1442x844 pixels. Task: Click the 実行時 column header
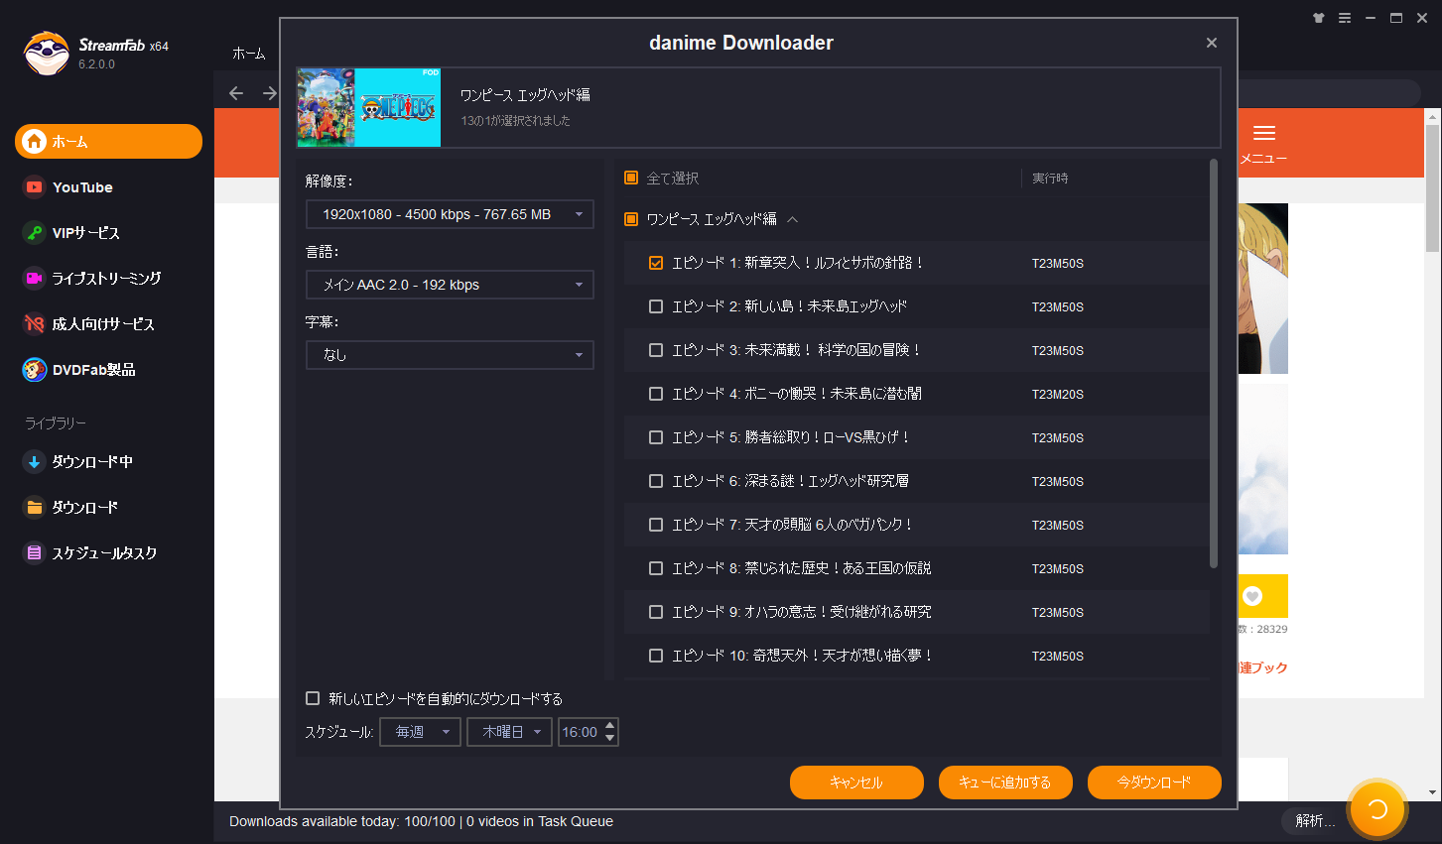click(1050, 179)
